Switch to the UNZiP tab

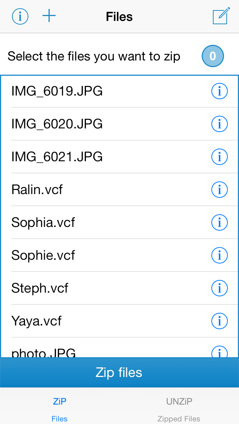point(179,407)
